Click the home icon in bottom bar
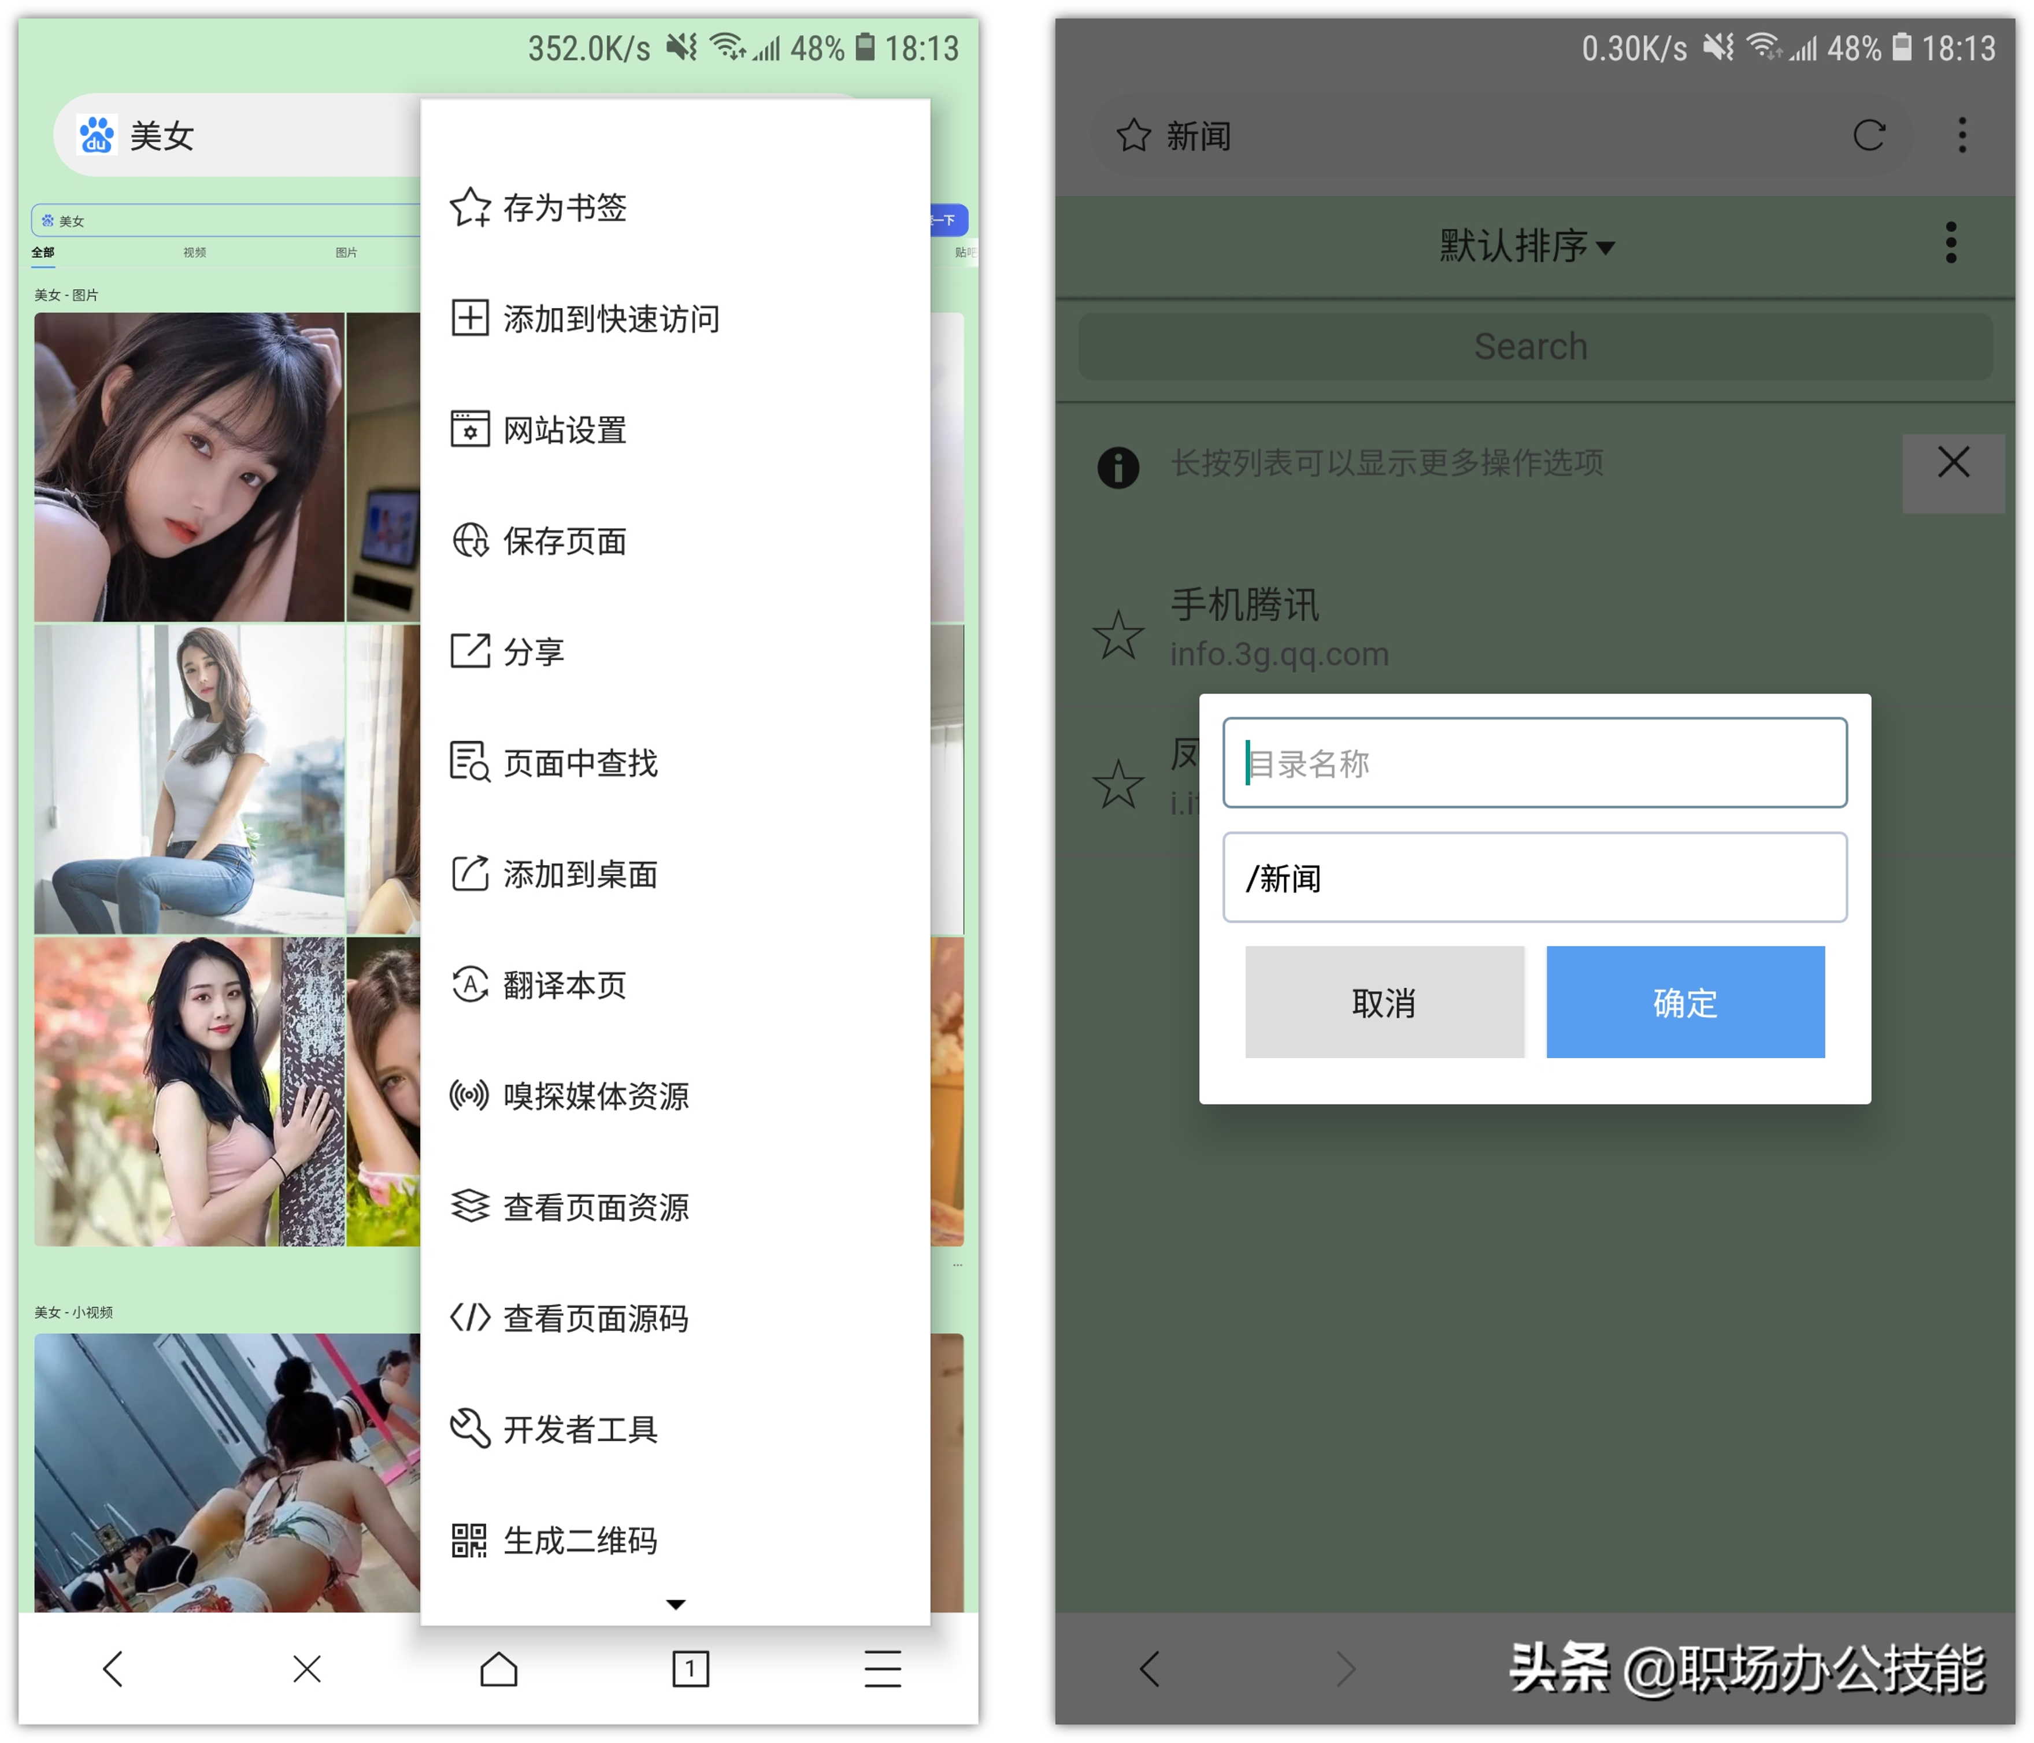This screenshot has height=1743, width=2034. [x=499, y=1667]
